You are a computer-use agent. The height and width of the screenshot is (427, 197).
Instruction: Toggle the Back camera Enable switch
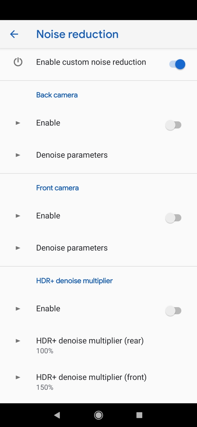pos(173,125)
